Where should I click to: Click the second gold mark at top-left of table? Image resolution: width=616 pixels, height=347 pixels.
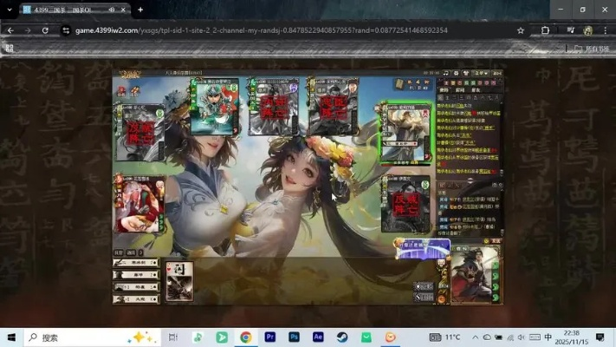(135, 91)
